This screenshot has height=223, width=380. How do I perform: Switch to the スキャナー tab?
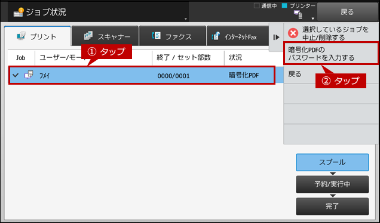click(105, 36)
